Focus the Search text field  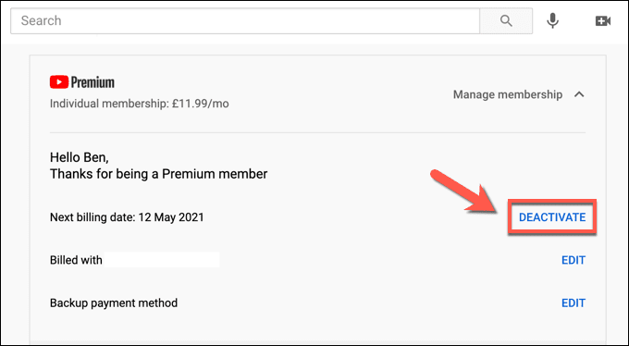pyautogui.click(x=245, y=20)
